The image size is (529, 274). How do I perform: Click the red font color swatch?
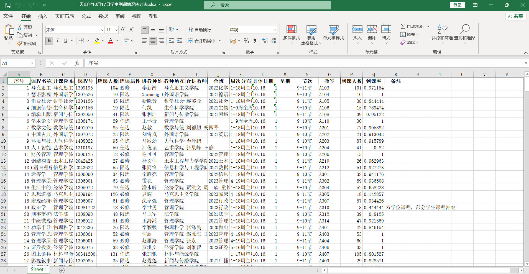coord(111,41)
